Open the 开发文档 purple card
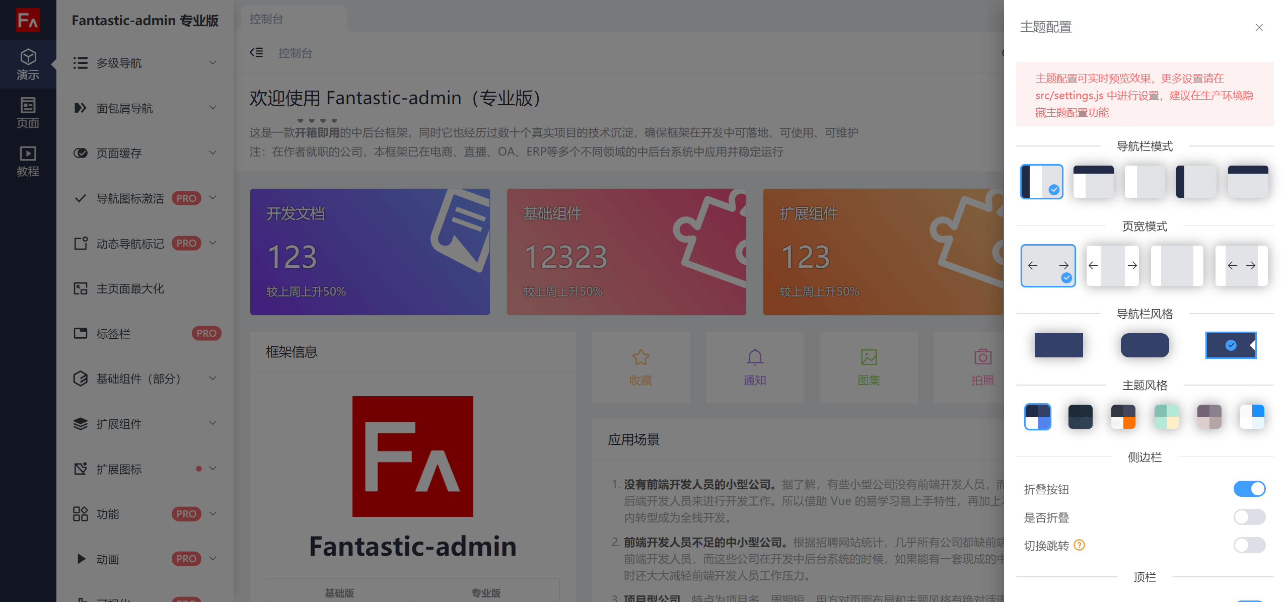 click(370, 252)
